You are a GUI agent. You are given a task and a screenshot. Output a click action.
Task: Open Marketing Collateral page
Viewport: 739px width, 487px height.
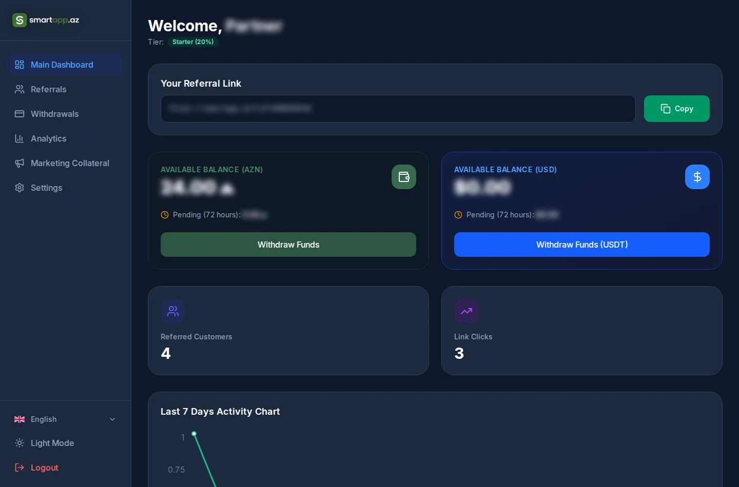coord(66,163)
